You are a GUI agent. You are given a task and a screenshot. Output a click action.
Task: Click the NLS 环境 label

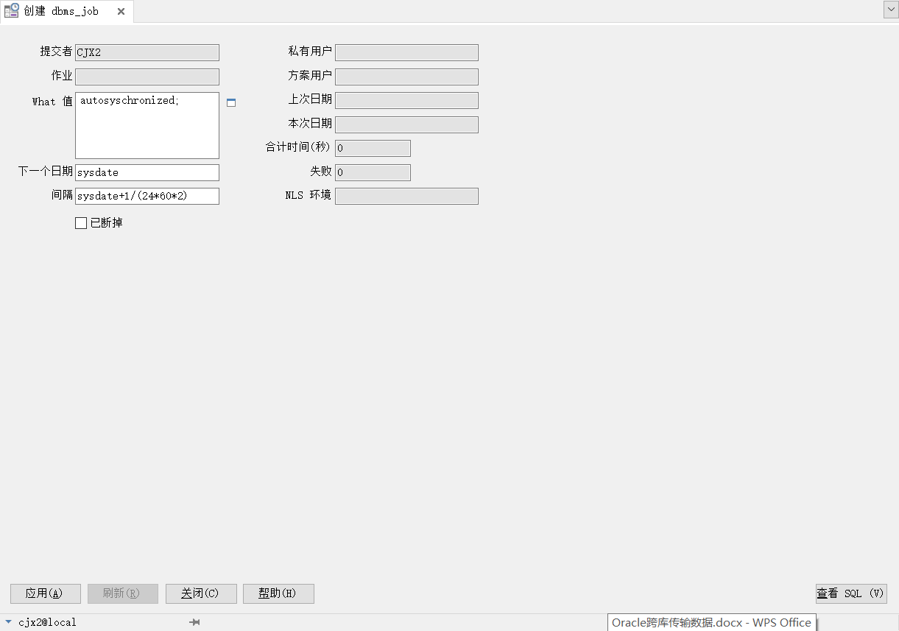(x=309, y=195)
